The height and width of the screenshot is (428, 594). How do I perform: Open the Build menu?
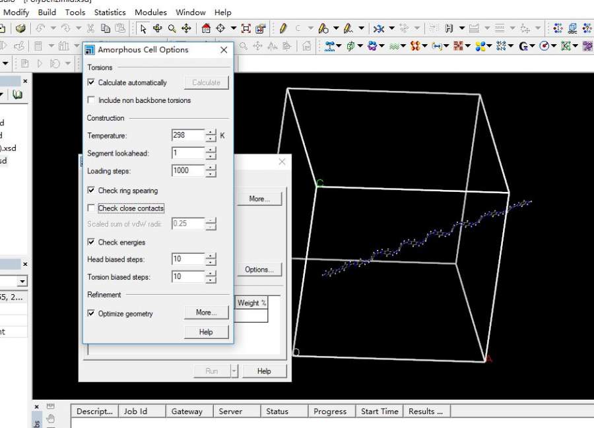47,13
